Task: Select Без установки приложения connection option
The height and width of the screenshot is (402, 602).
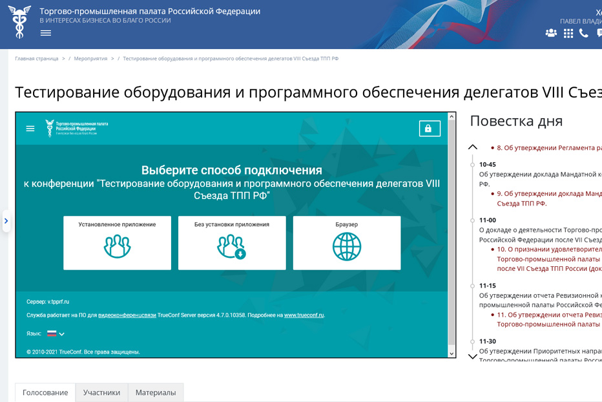Action: click(x=232, y=243)
